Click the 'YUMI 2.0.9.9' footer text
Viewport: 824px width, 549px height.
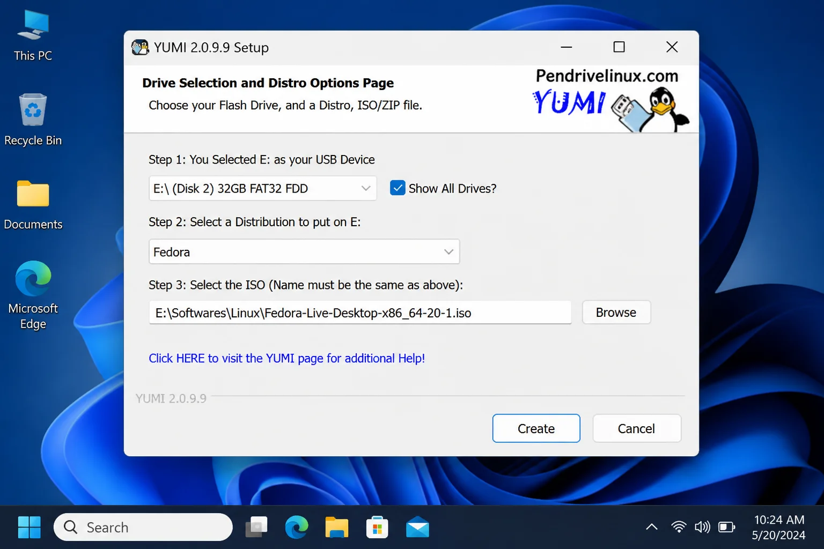click(171, 398)
